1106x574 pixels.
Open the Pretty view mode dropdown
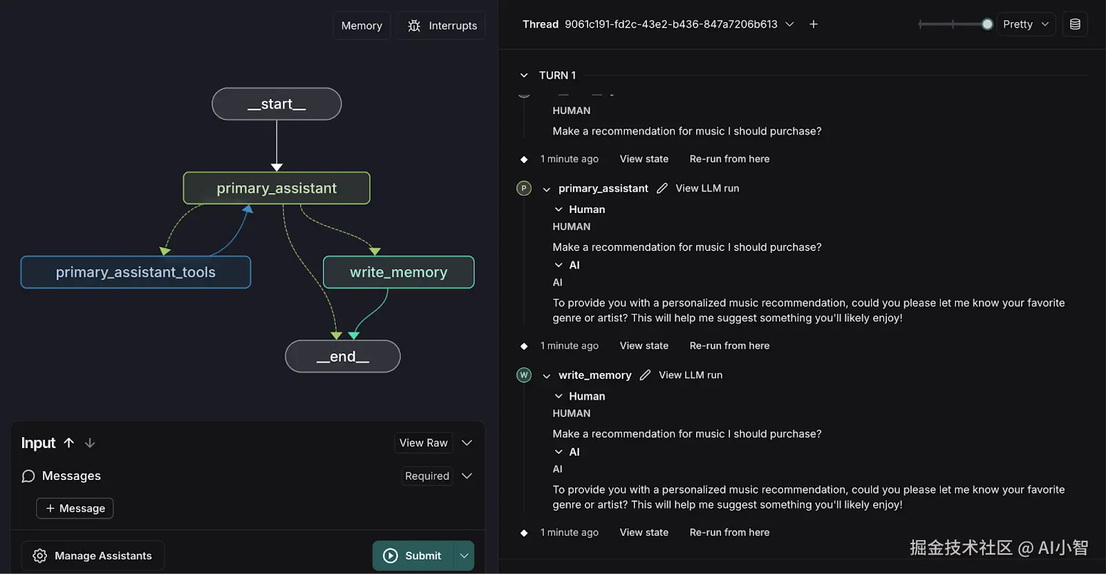1026,24
